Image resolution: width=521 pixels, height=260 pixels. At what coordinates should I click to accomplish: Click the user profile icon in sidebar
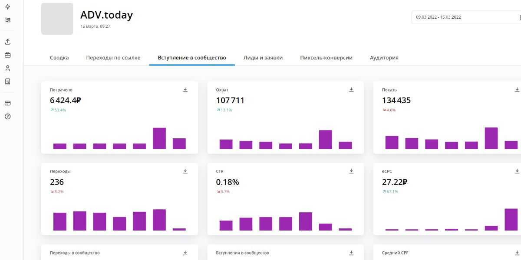(7, 68)
